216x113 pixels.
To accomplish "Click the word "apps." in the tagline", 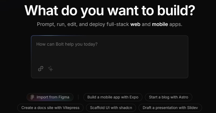I will [176, 24].
